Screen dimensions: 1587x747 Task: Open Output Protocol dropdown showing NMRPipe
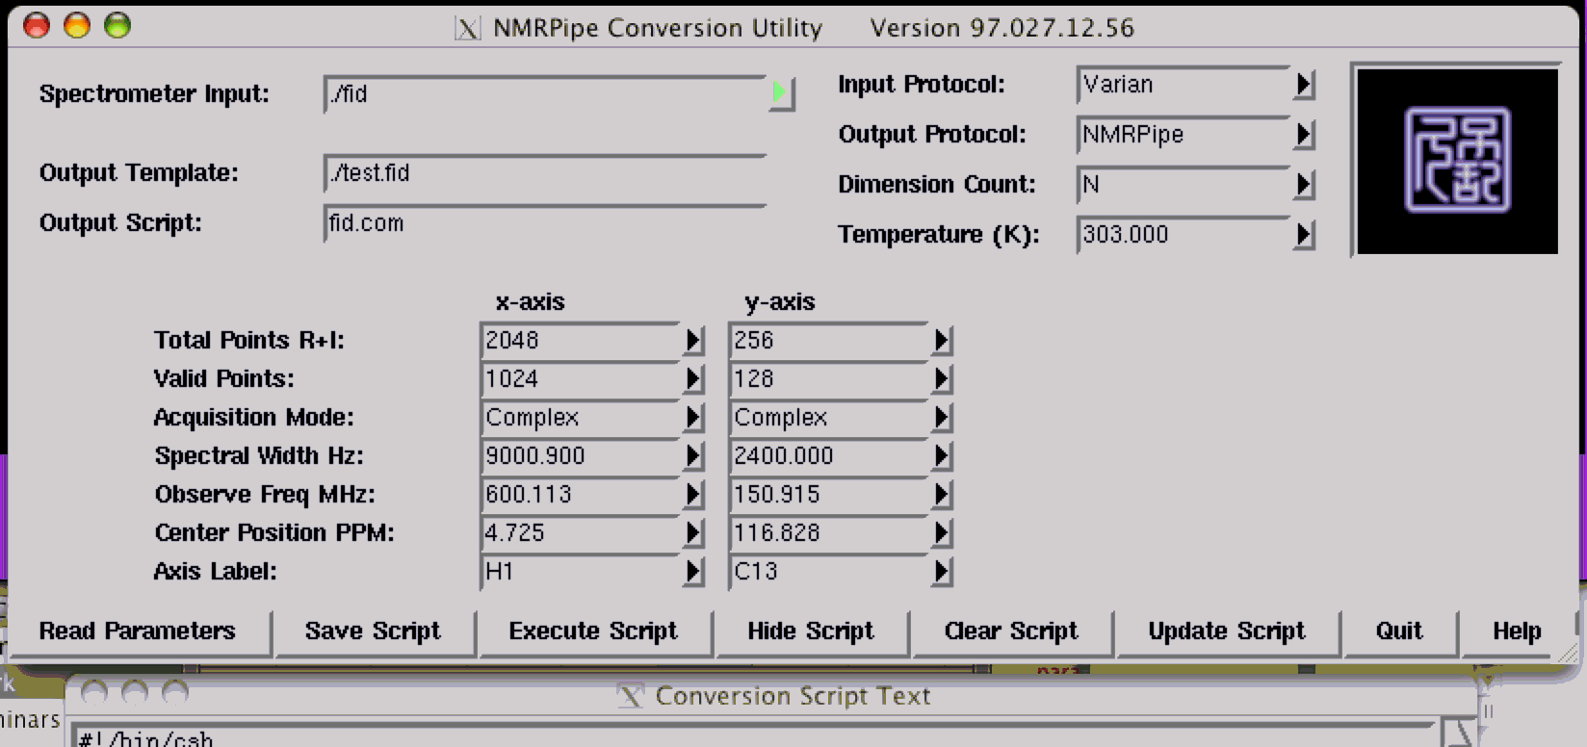pos(1303,135)
